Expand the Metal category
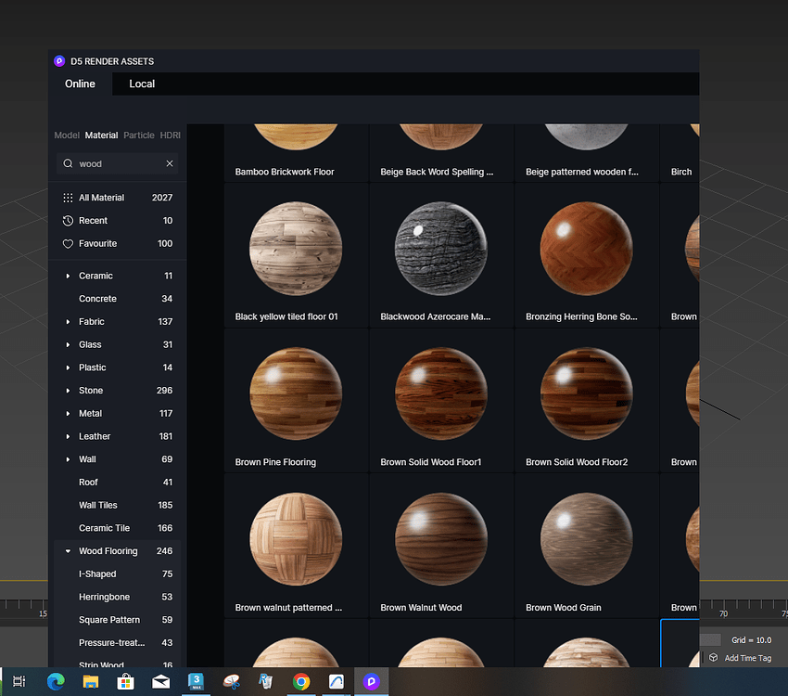The image size is (788, 696). (x=68, y=414)
